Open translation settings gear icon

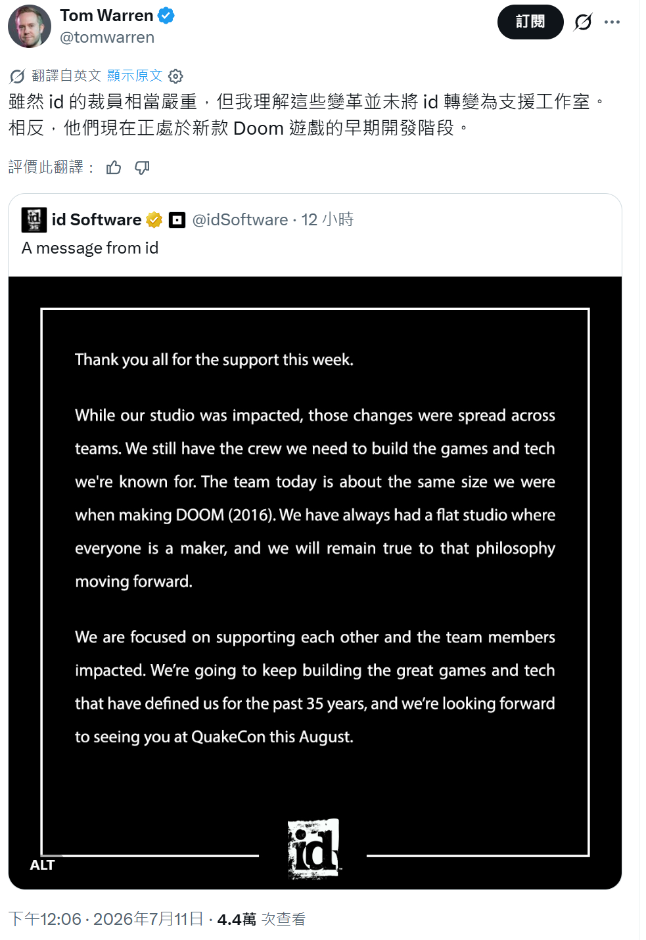click(175, 76)
